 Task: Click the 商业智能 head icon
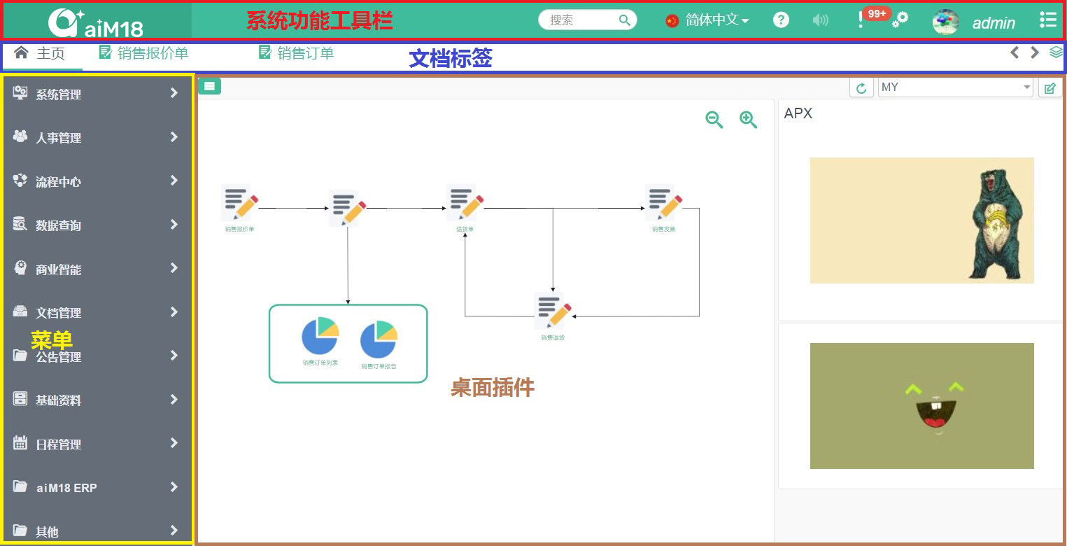click(x=20, y=268)
